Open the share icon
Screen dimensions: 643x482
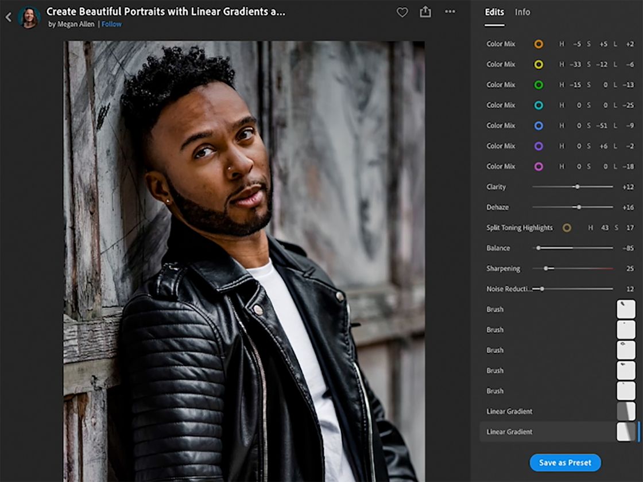(425, 12)
